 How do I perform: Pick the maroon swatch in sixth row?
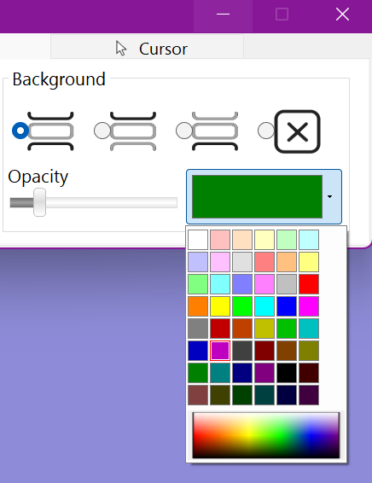coord(264,351)
